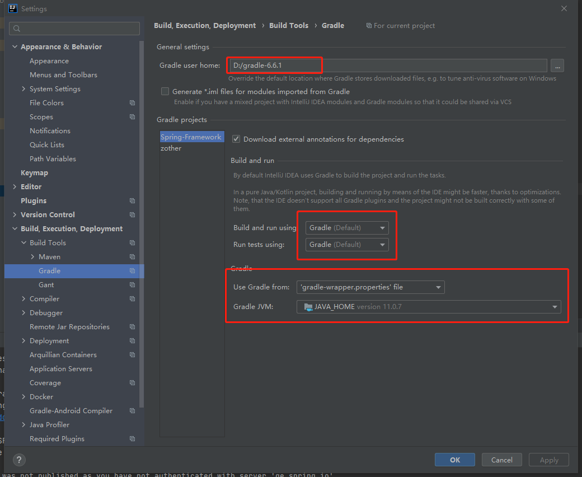
Task: Expand the Debugger node
Action: point(24,313)
